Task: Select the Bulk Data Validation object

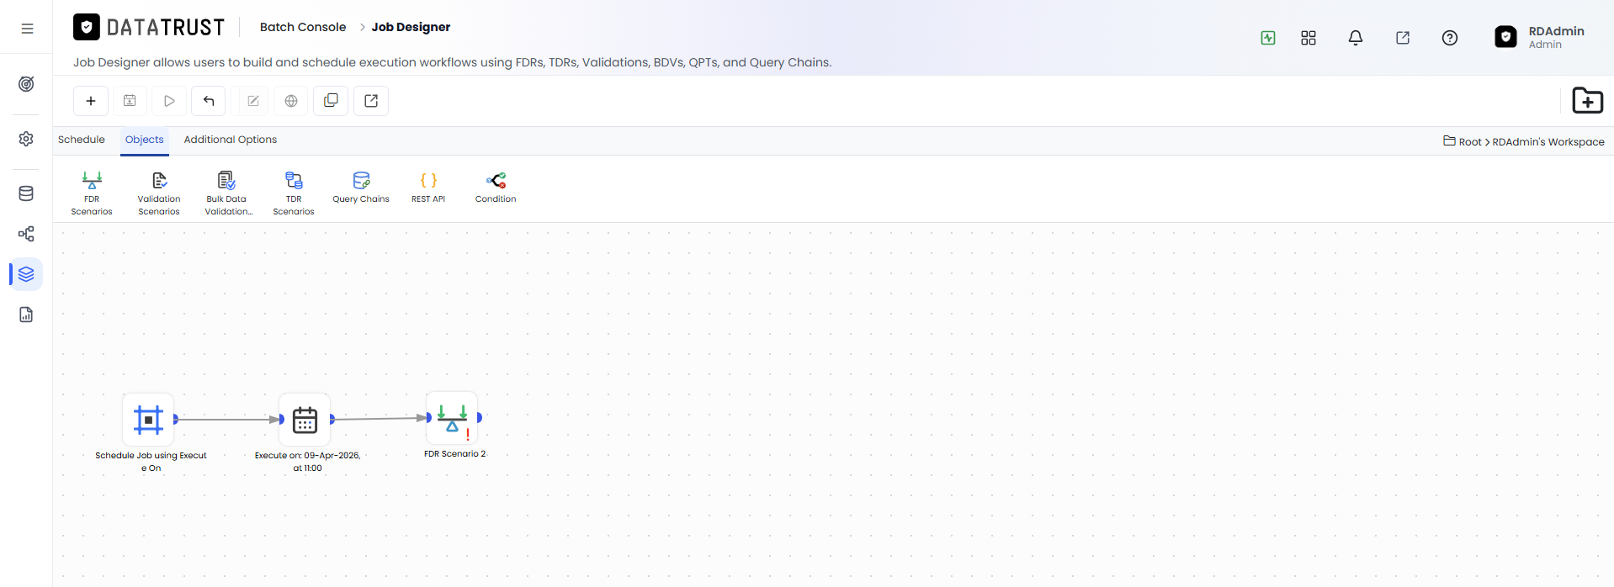Action: click(227, 193)
